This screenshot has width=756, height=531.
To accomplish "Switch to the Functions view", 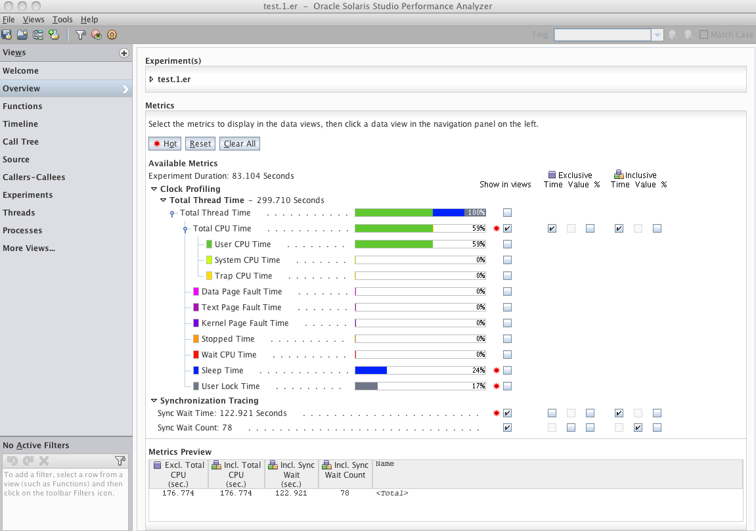I will (66, 106).
